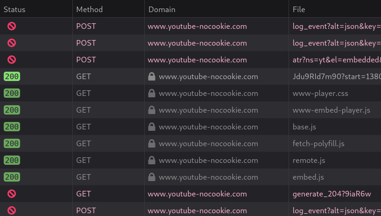Click the lock icon in the www-player.css row
Screen dimensions: 381x216
tap(152, 93)
